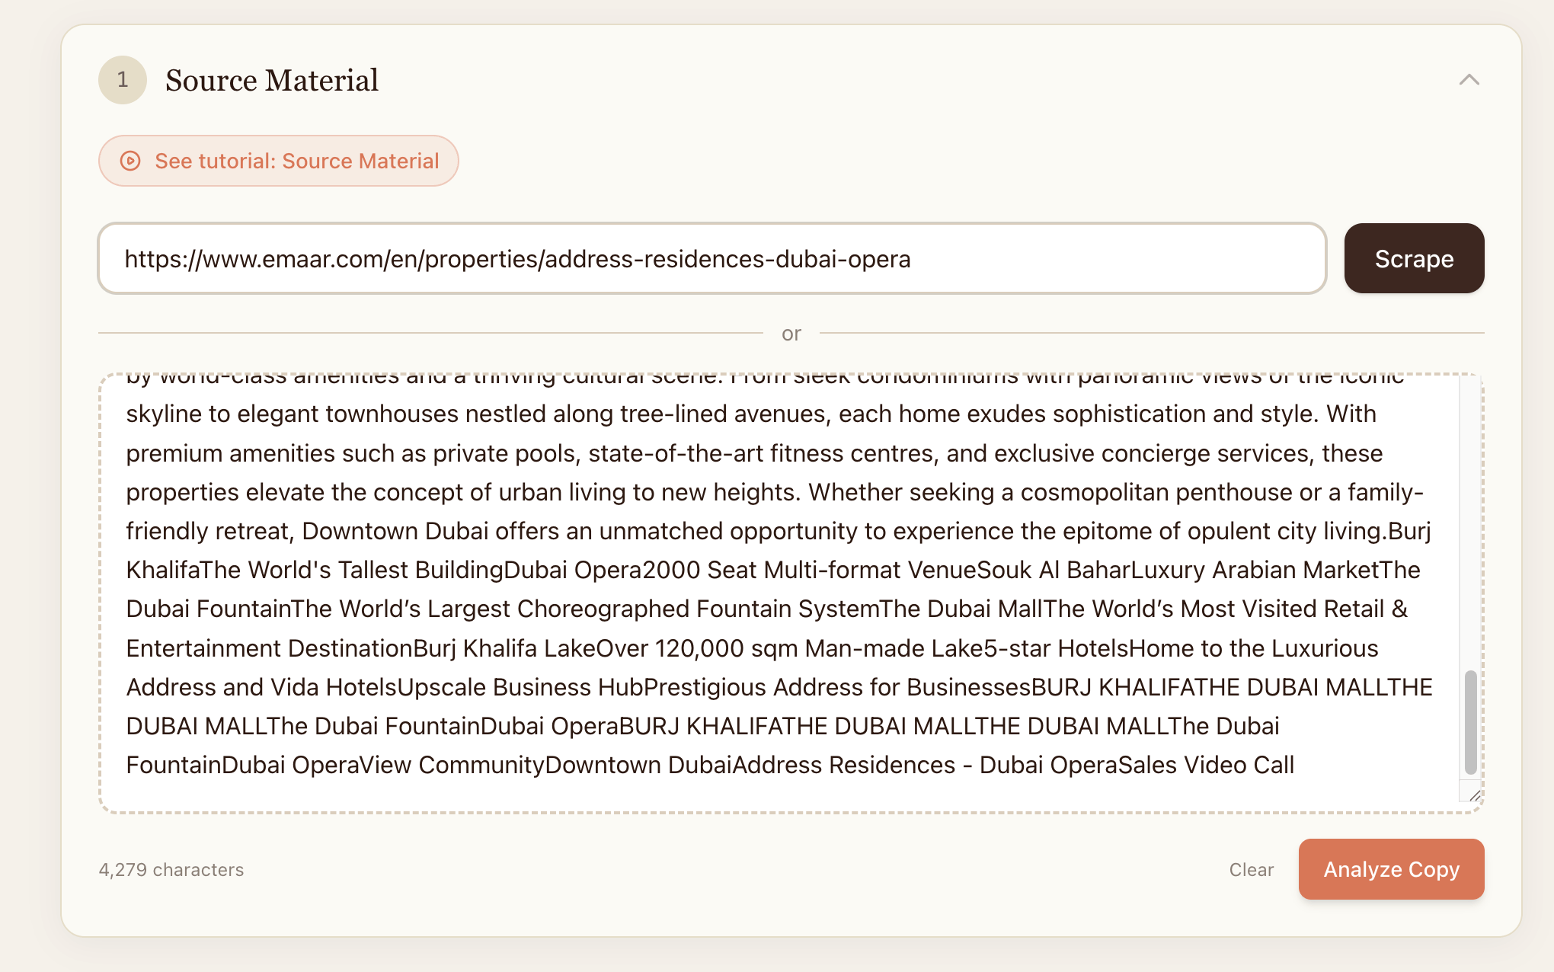Viewport: 1554px width, 972px height.
Task: Clear the source material text
Action: (x=1251, y=869)
